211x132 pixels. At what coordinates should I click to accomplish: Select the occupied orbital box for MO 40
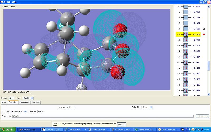click(186, 74)
